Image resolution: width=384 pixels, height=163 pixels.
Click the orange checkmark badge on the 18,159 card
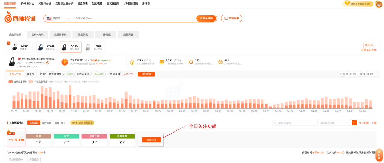9,43
